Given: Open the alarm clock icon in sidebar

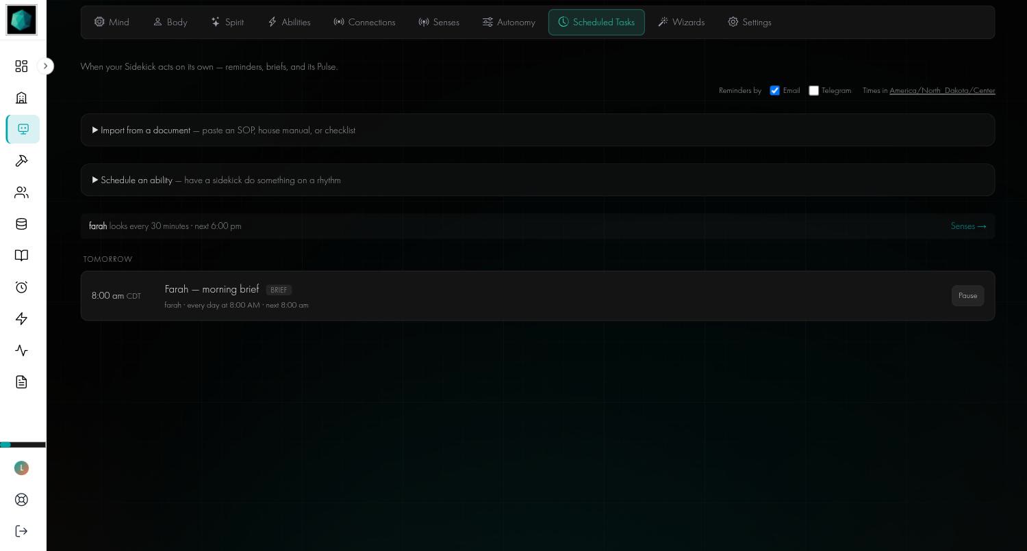Looking at the screenshot, I should pyautogui.click(x=21, y=287).
